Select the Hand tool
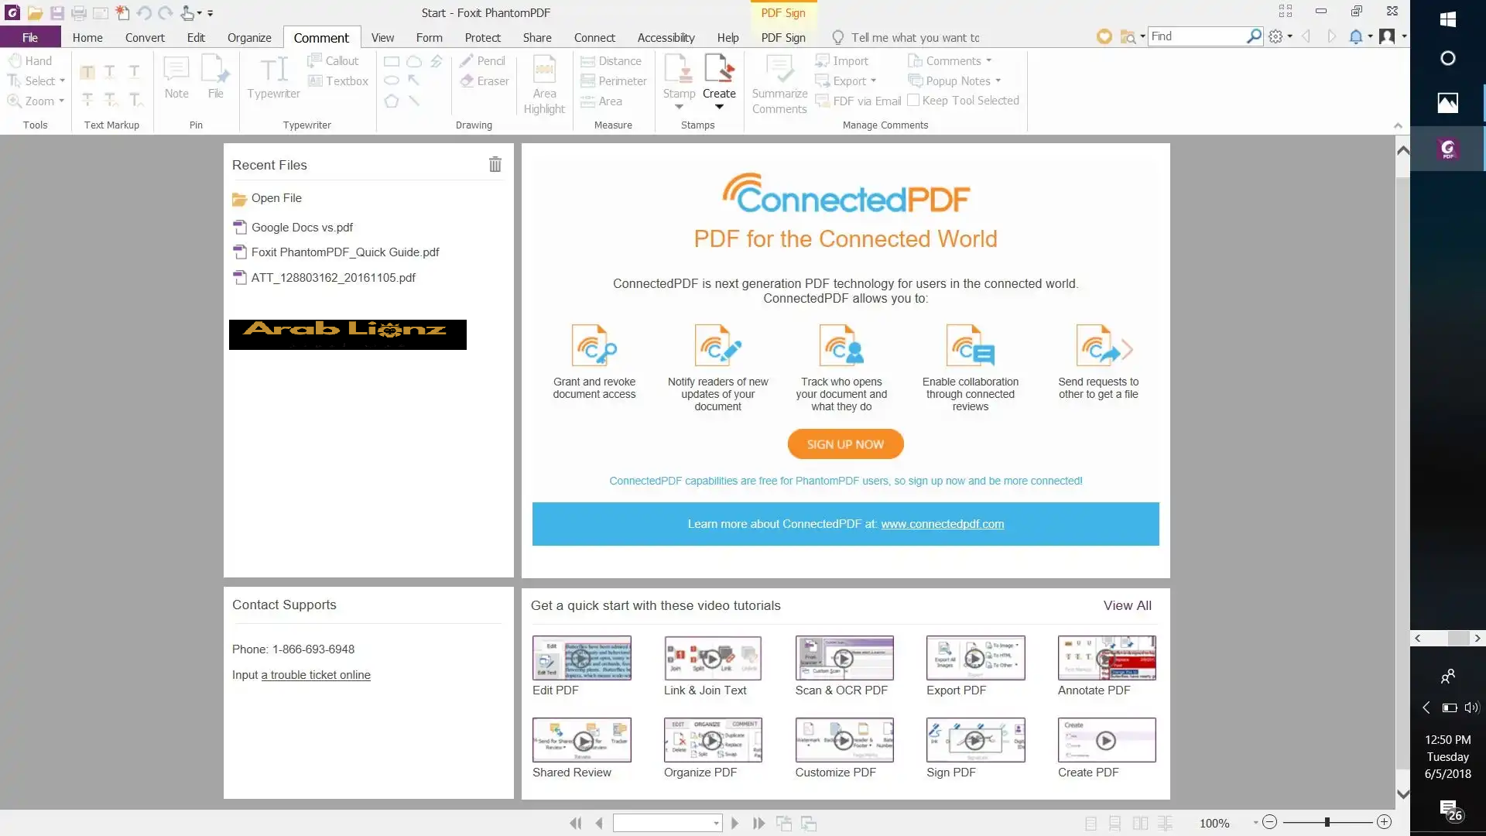Screen dimensions: 1486x836 (30, 60)
